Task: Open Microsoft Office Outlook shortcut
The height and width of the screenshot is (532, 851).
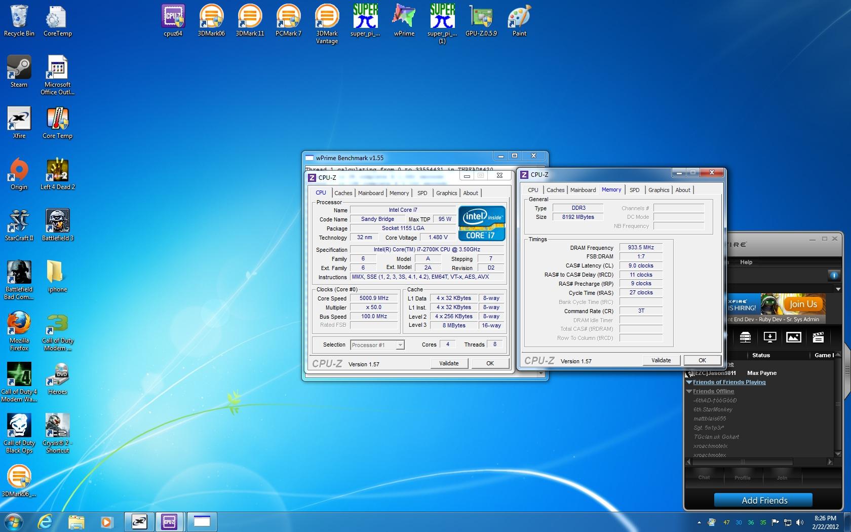Action: (x=57, y=75)
